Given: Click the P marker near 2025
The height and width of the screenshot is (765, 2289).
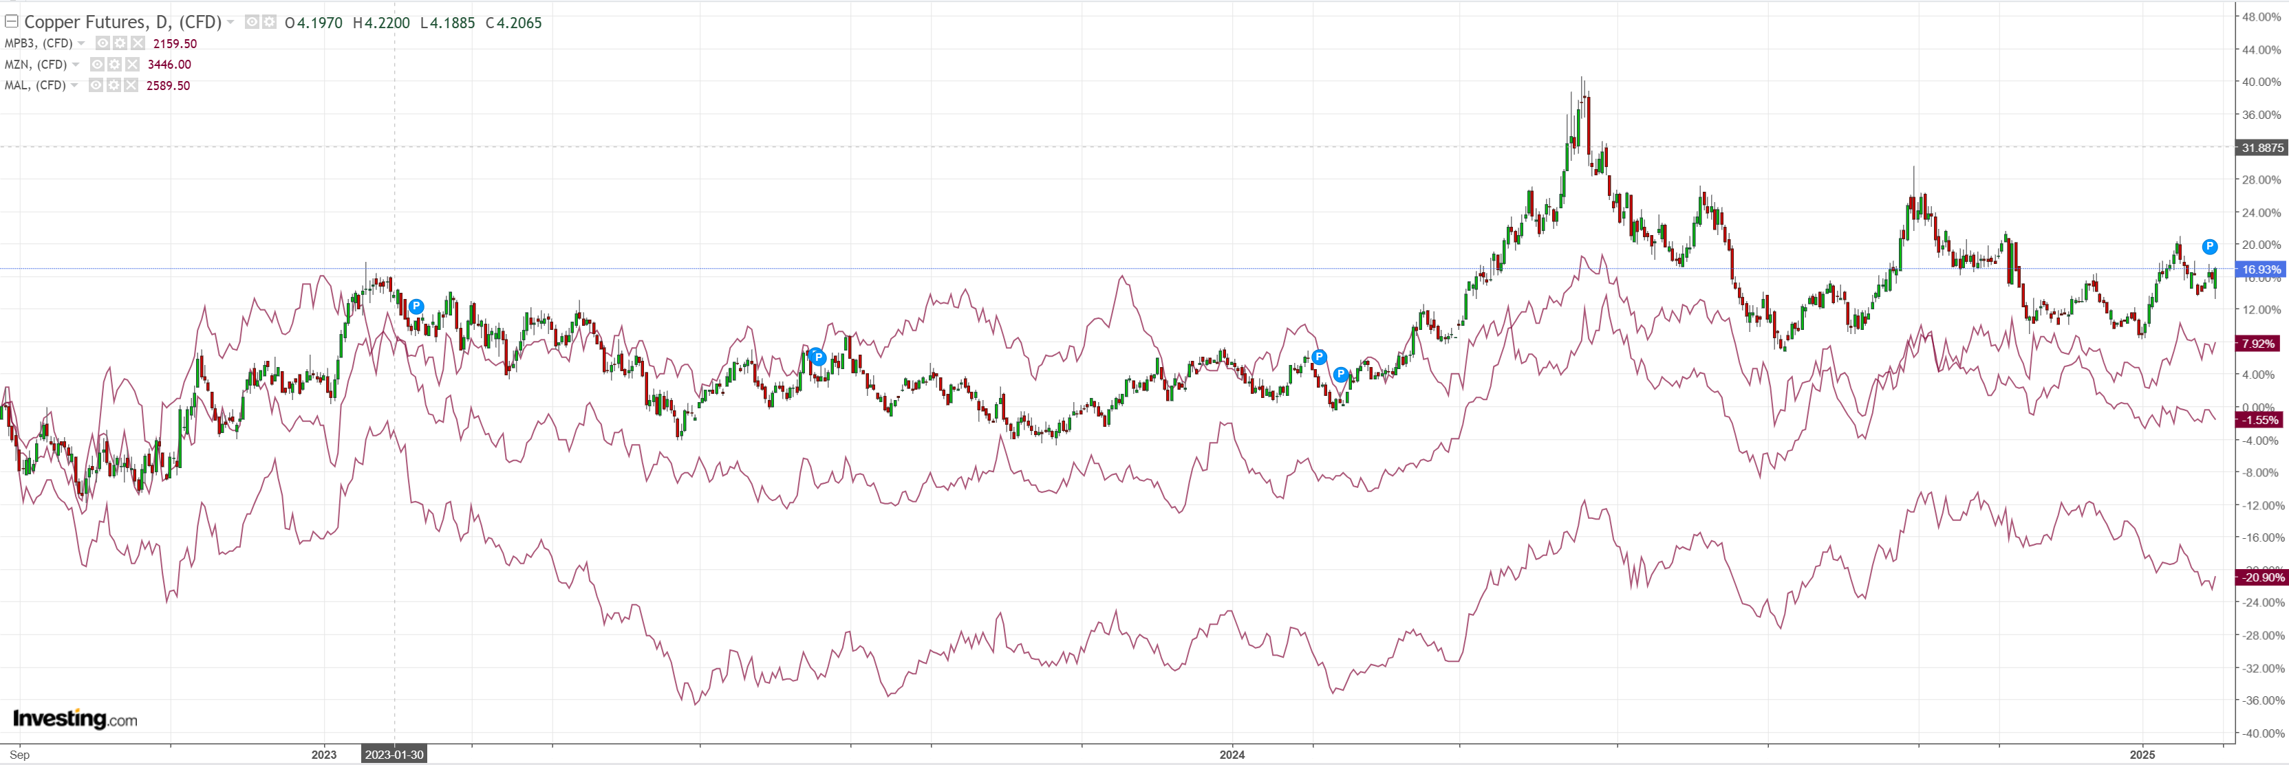Looking at the screenshot, I should point(2209,247).
